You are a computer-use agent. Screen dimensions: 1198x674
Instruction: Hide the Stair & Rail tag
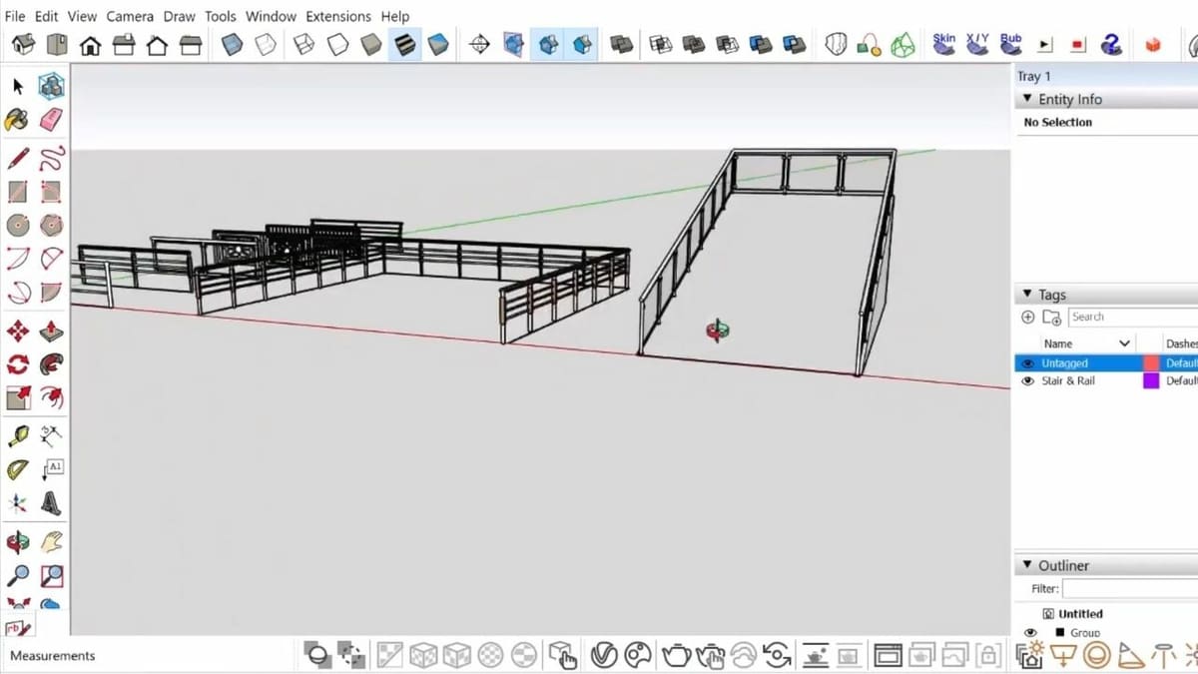[x=1028, y=380]
